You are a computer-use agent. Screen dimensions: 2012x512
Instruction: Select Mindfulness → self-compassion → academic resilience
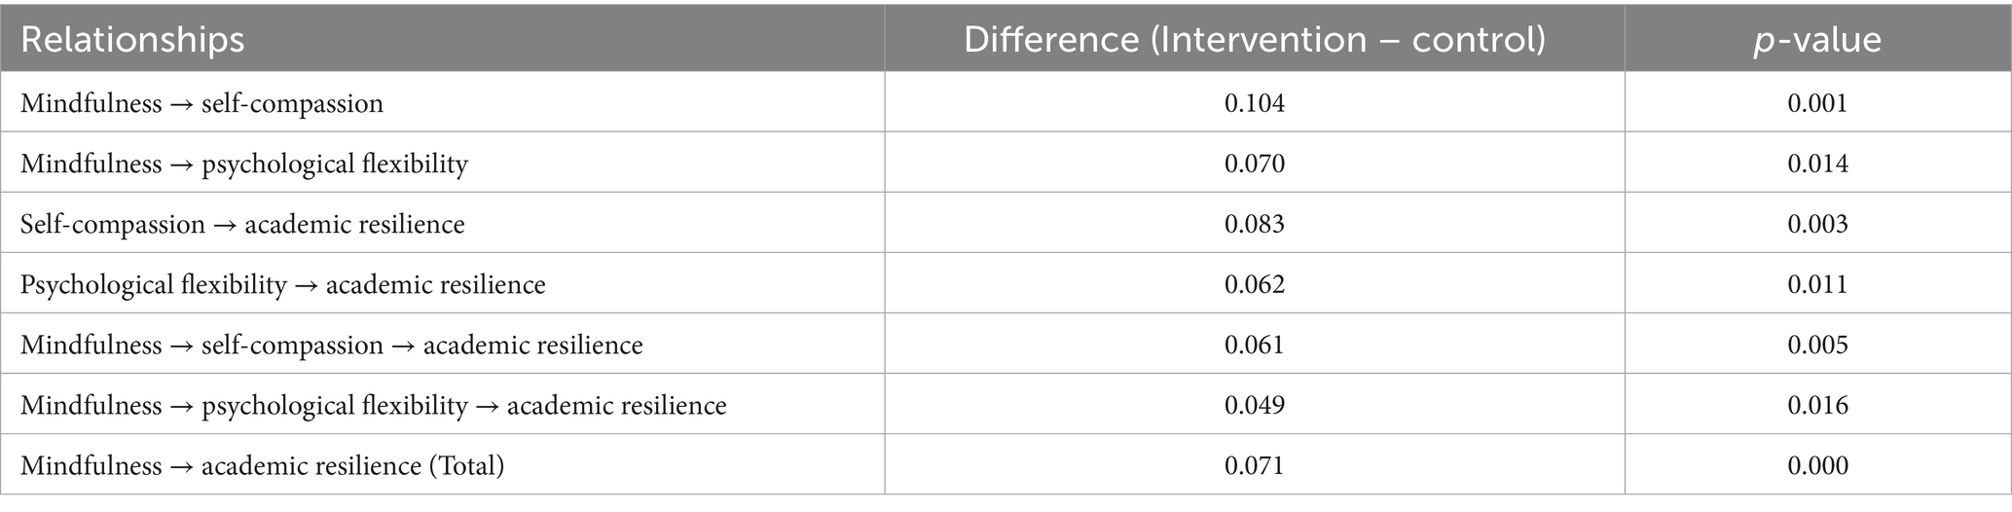pyautogui.click(x=331, y=345)
